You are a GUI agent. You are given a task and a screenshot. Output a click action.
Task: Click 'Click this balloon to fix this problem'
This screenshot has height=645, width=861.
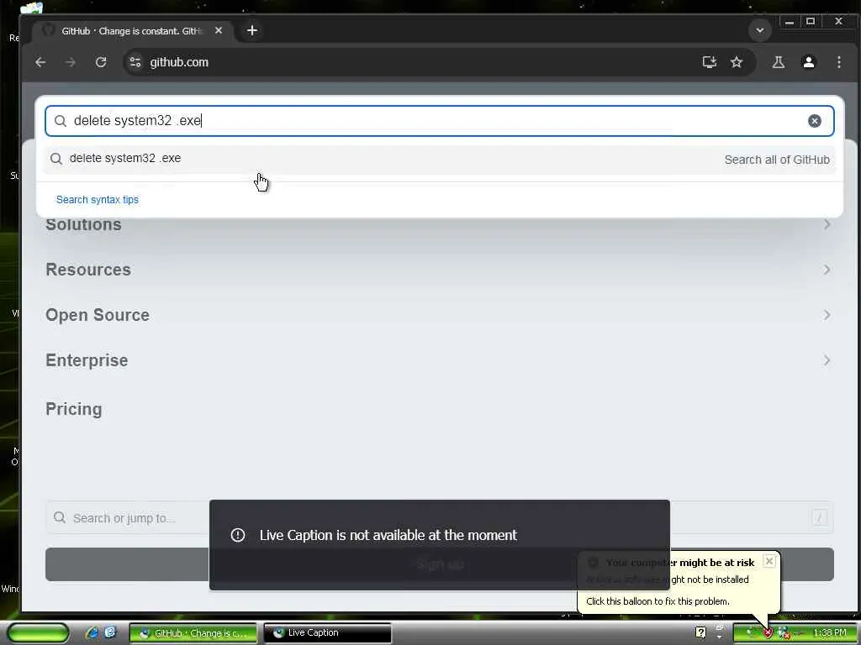[658, 601]
